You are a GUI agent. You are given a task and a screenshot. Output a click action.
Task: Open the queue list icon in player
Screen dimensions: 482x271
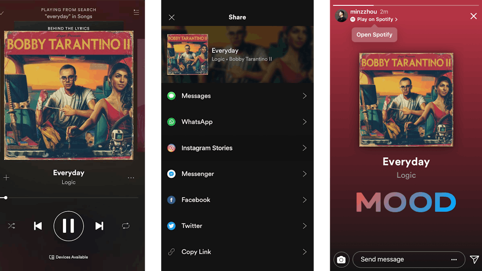point(136,12)
